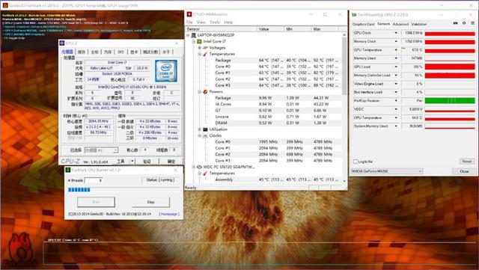The height and width of the screenshot is (270, 479).
Task: Open the PerfCap Reason sensor dropdown
Action: click(x=396, y=100)
